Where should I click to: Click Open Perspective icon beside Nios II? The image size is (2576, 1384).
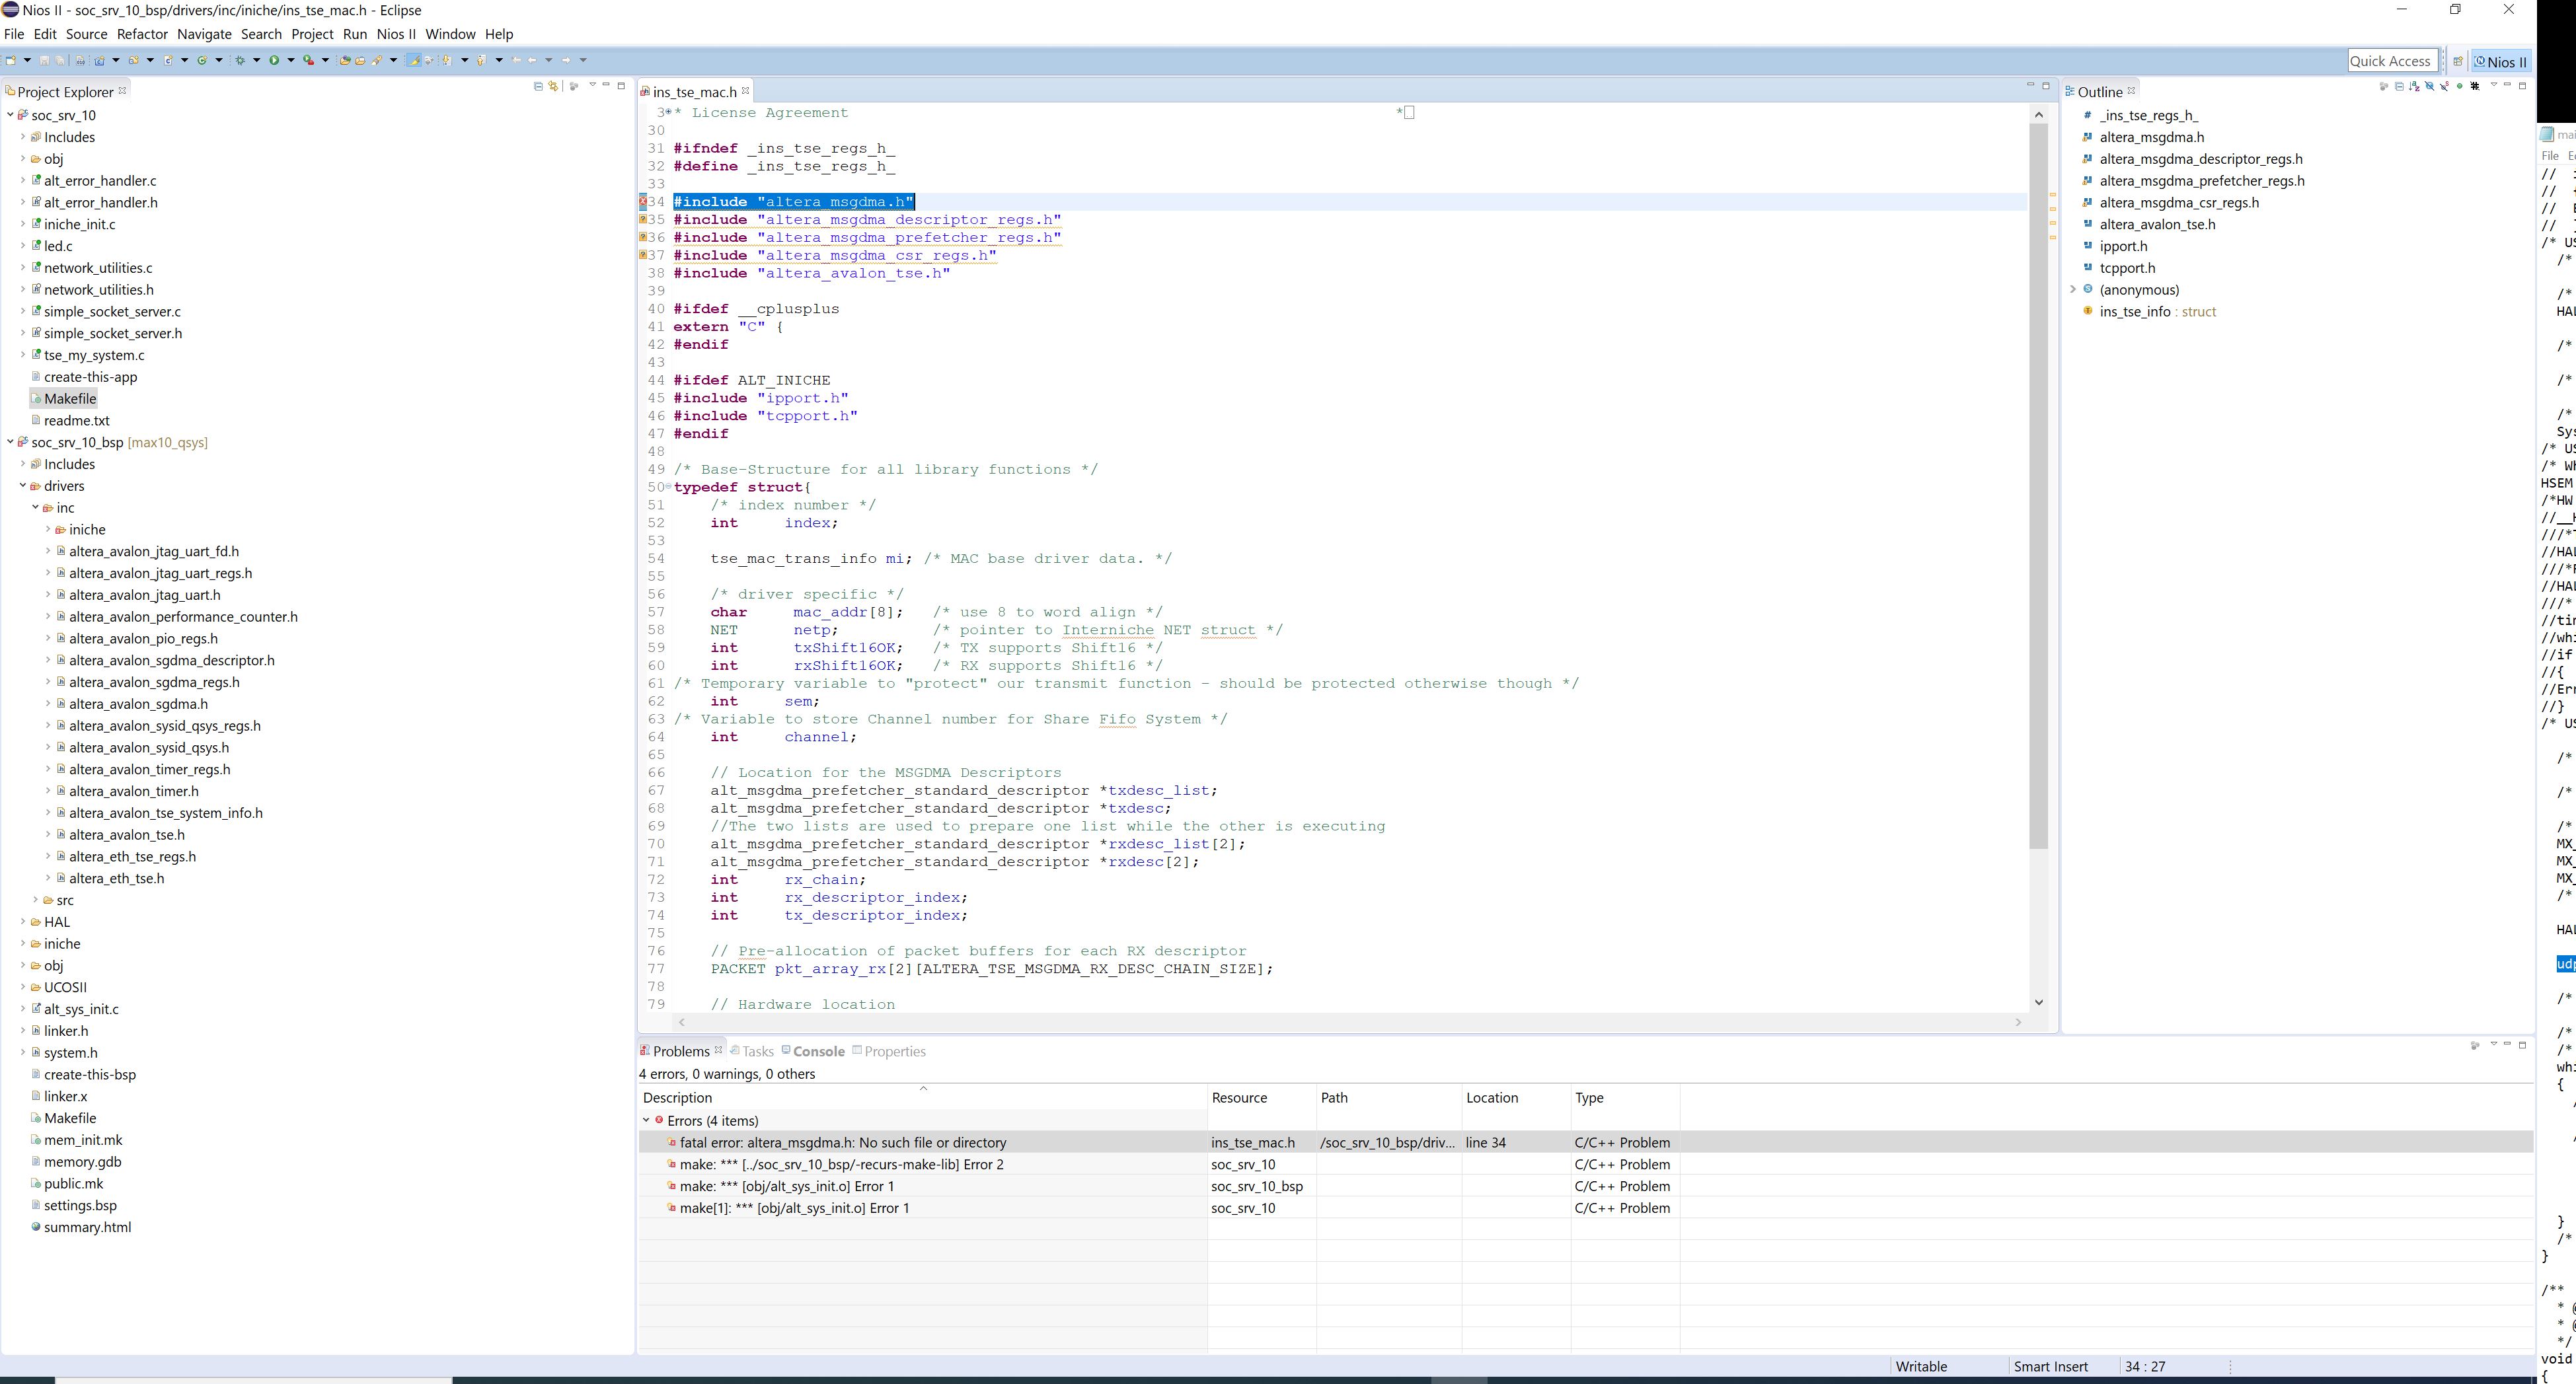(x=2457, y=62)
